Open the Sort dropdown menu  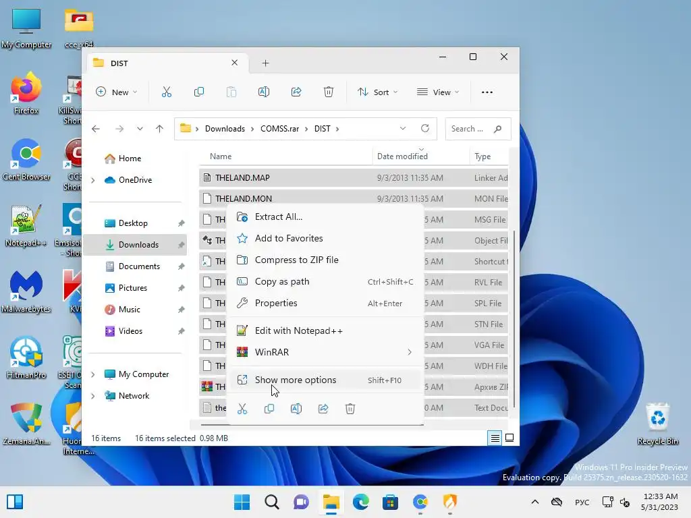click(x=378, y=92)
